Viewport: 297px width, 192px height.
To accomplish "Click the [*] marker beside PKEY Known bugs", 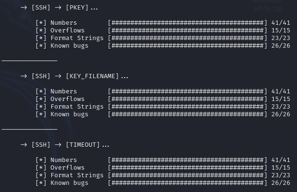I will [x=41, y=46].
